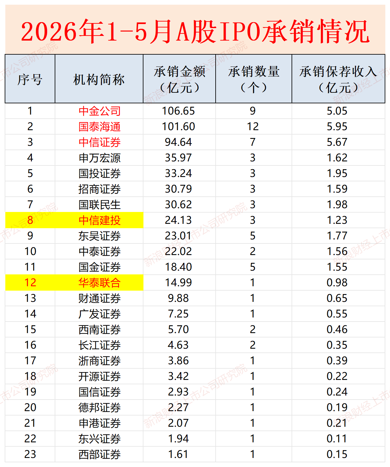Select the 序号 column header
Viewport: 390px width, 467px height.
(30, 79)
